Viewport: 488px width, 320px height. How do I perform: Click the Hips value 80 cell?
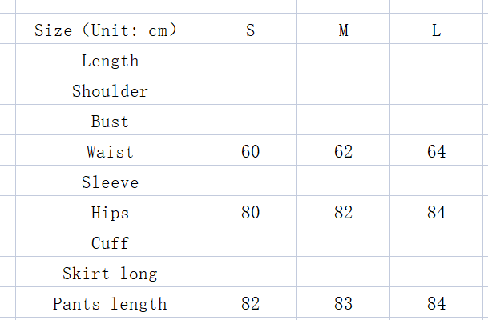coord(250,213)
